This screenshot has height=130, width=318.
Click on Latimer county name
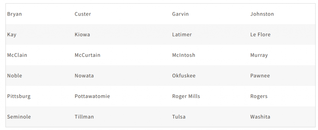(x=182, y=34)
